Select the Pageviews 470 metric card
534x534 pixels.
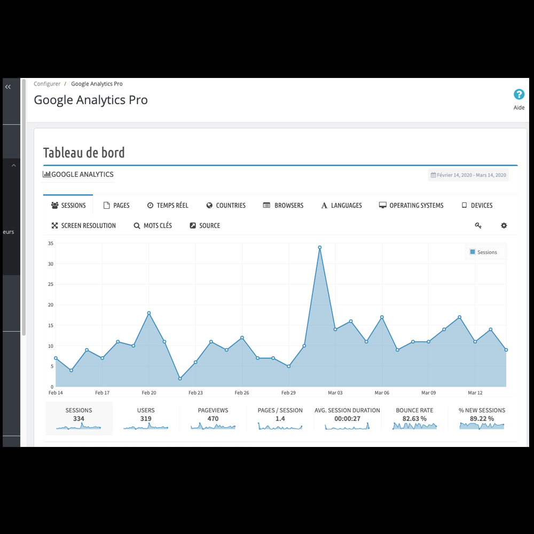click(x=213, y=418)
